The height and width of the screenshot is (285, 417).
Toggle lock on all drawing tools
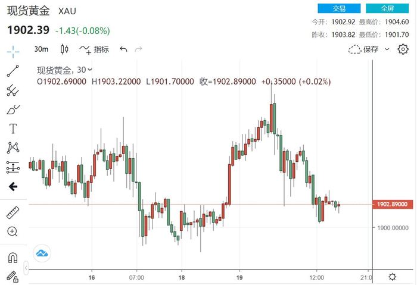pos(13,276)
